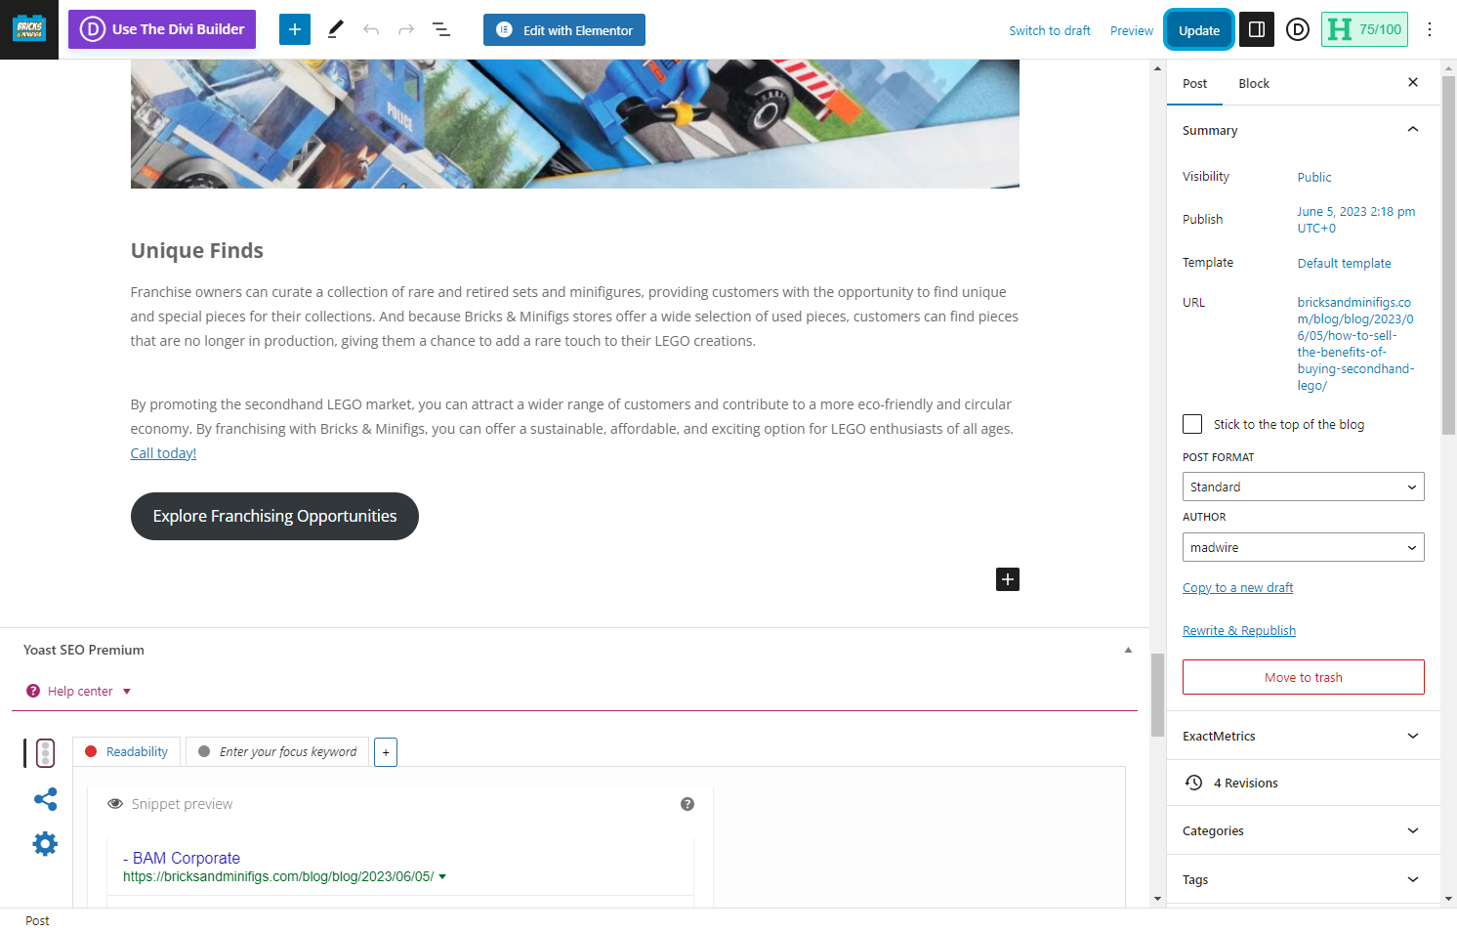
Task: Open the block inserter plus button
Action: coord(295,29)
